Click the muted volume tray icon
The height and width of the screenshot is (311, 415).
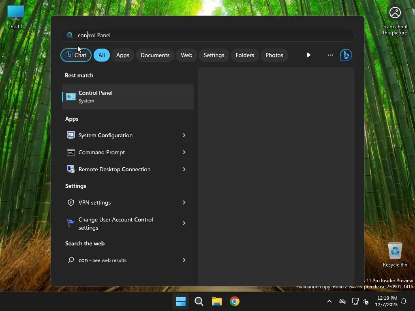tap(366, 301)
